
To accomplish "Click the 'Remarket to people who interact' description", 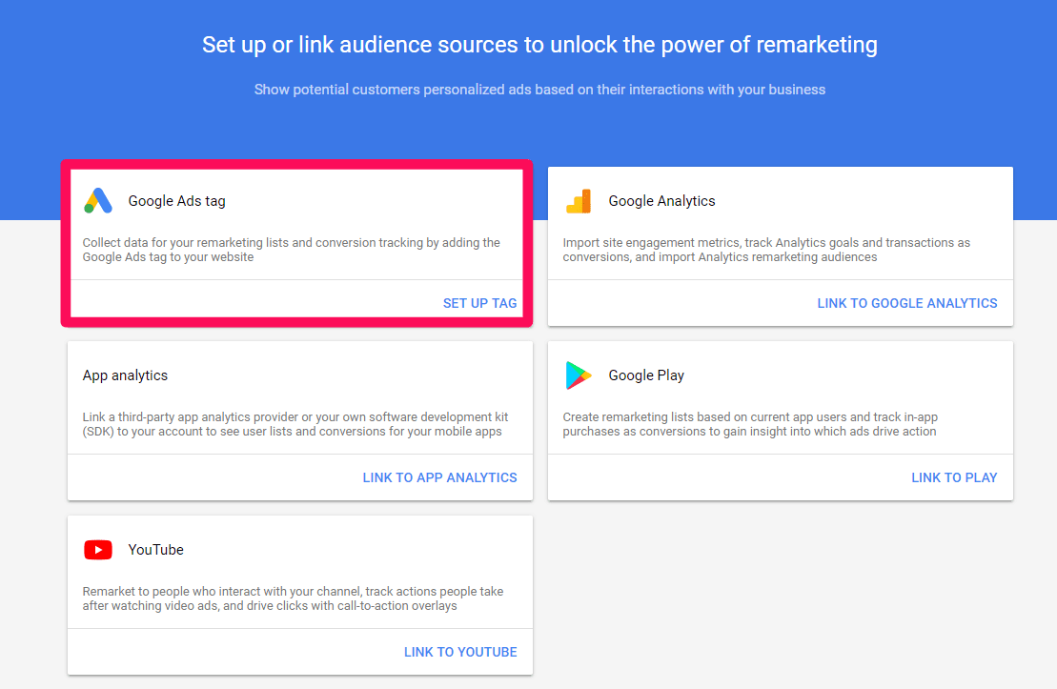I will pyautogui.click(x=293, y=598).
